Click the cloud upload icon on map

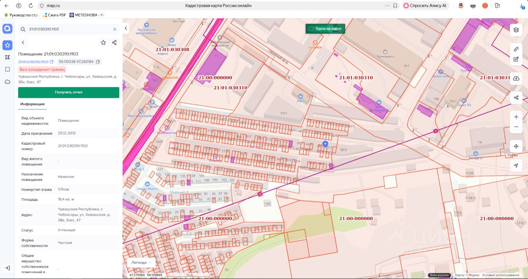[x=516, y=78]
